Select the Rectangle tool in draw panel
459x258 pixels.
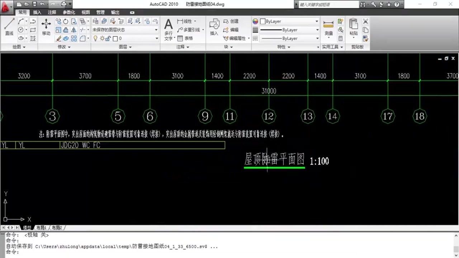click(x=33, y=30)
